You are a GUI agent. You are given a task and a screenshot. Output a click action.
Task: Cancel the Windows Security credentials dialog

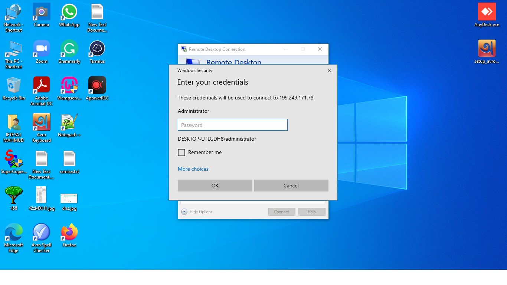[291, 186]
